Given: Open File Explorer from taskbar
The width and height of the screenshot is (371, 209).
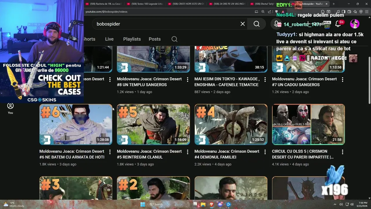Looking at the screenshot, I should pyautogui.click(x=203, y=204).
